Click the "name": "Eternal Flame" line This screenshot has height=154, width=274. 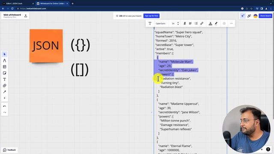(175, 146)
